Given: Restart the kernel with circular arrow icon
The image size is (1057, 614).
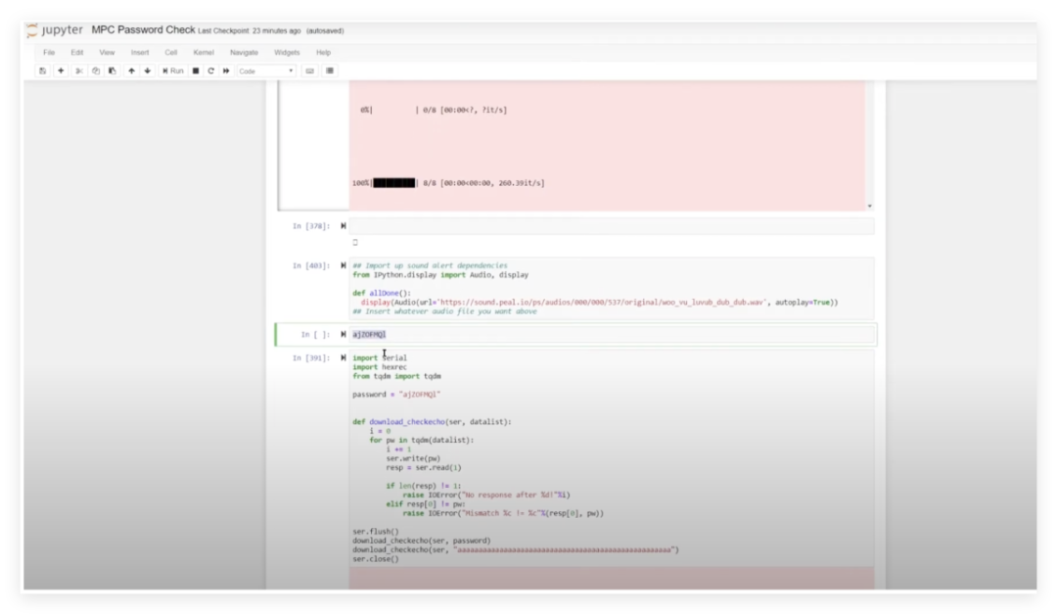Looking at the screenshot, I should coord(210,71).
